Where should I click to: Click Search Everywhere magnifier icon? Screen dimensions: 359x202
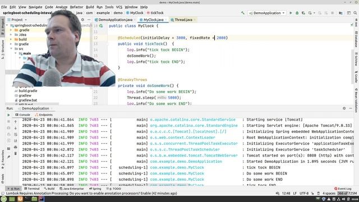coord(355,13)
